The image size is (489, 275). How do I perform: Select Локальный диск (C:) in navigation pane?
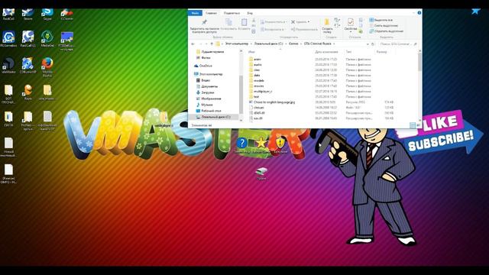(x=213, y=117)
